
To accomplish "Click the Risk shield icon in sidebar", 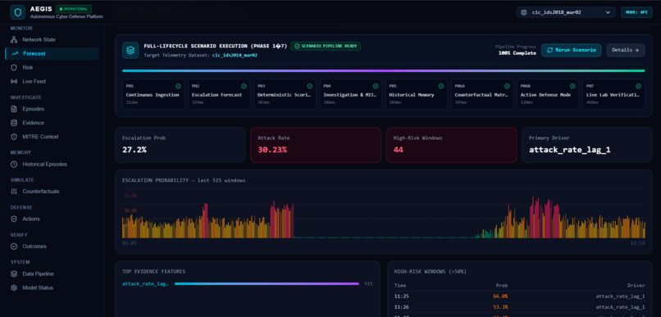I will point(14,67).
